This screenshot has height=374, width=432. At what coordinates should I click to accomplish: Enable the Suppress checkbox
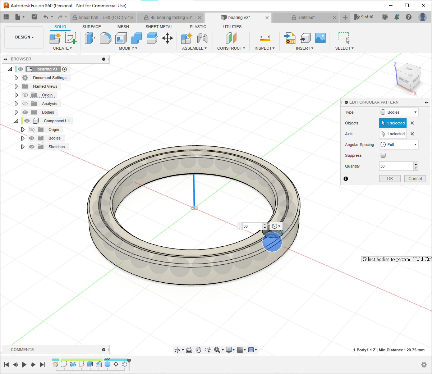pos(383,155)
